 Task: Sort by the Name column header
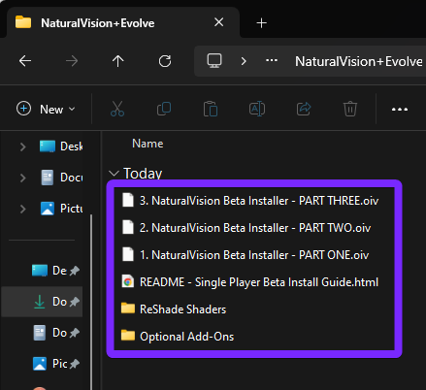click(147, 144)
